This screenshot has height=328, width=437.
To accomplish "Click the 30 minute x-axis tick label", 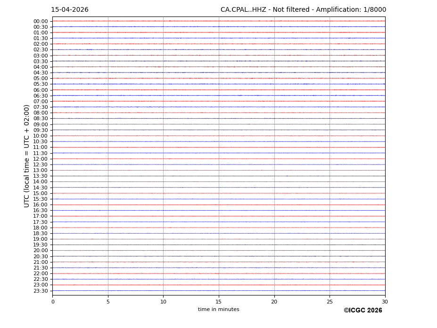I will pyautogui.click(x=385, y=302).
